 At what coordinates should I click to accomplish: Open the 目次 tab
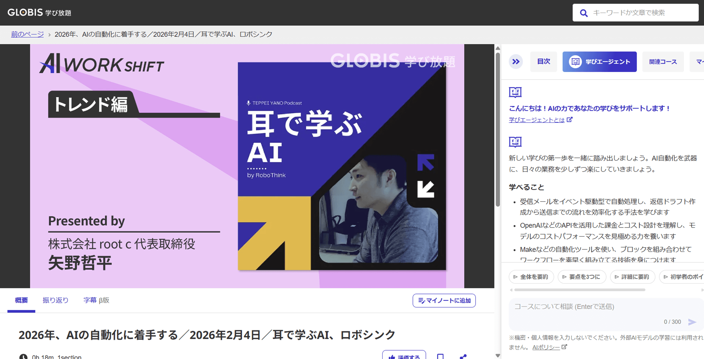543,62
